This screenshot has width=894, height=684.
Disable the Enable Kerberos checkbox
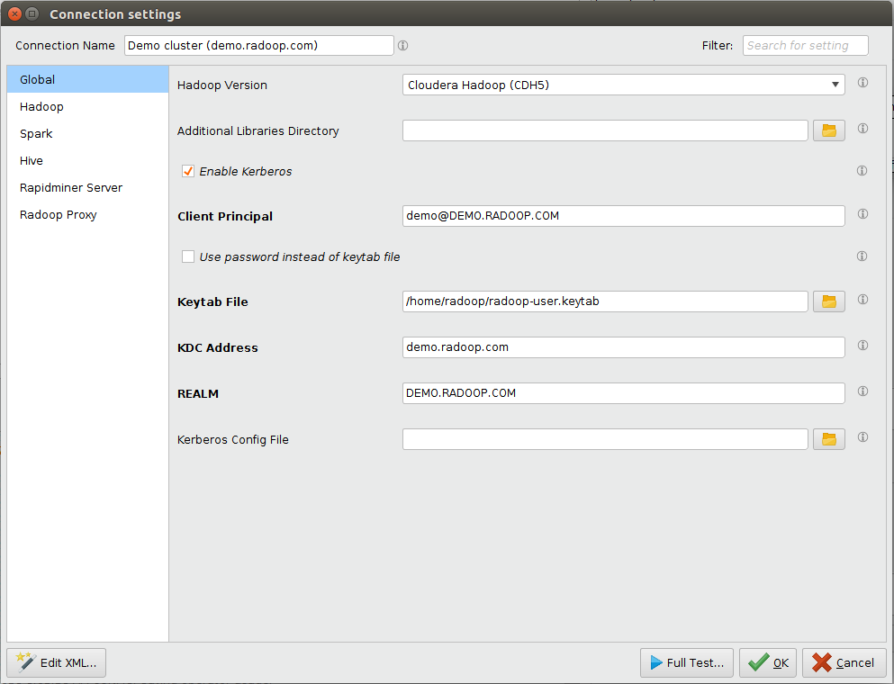(x=188, y=171)
